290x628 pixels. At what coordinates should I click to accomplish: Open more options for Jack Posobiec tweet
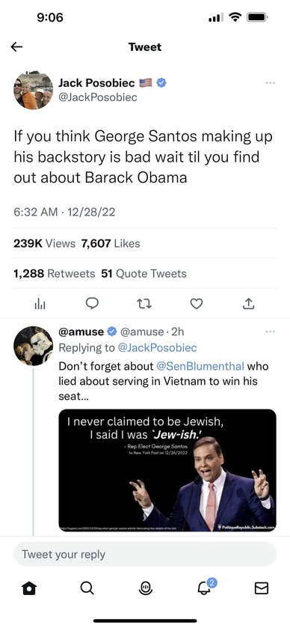pos(271,83)
